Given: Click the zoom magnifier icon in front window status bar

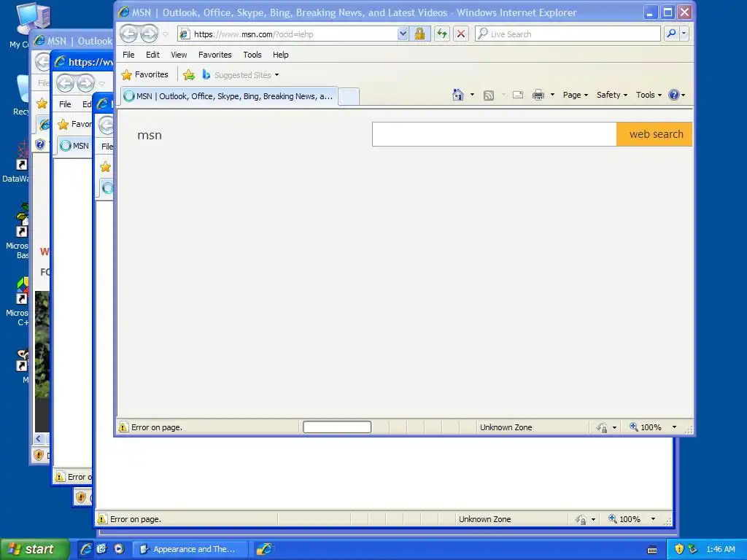Looking at the screenshot, I should tap(634, 427).
